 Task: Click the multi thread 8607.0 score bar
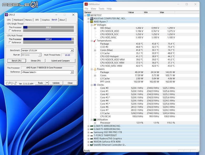tap(49, 39)
